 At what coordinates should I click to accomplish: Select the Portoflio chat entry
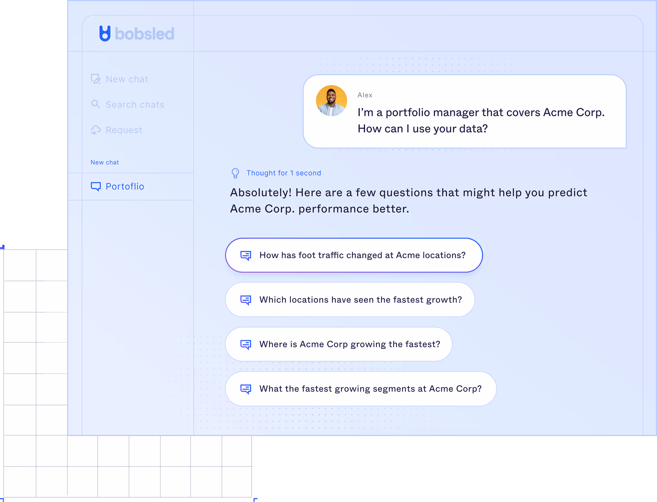[x=125, y=186]
